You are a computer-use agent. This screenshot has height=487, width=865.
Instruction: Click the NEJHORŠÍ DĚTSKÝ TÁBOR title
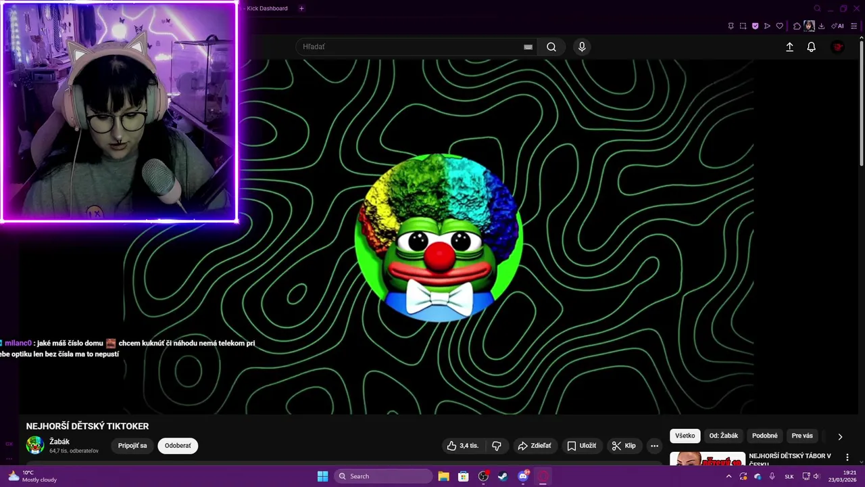click(x=790, y=459)
